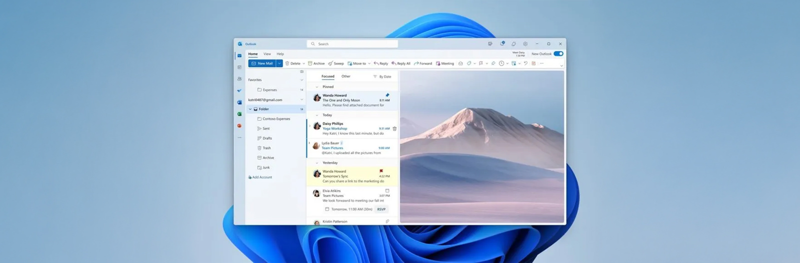Click the Undo arrow in toolbar
800x263 pixels.
coord(525,63)
